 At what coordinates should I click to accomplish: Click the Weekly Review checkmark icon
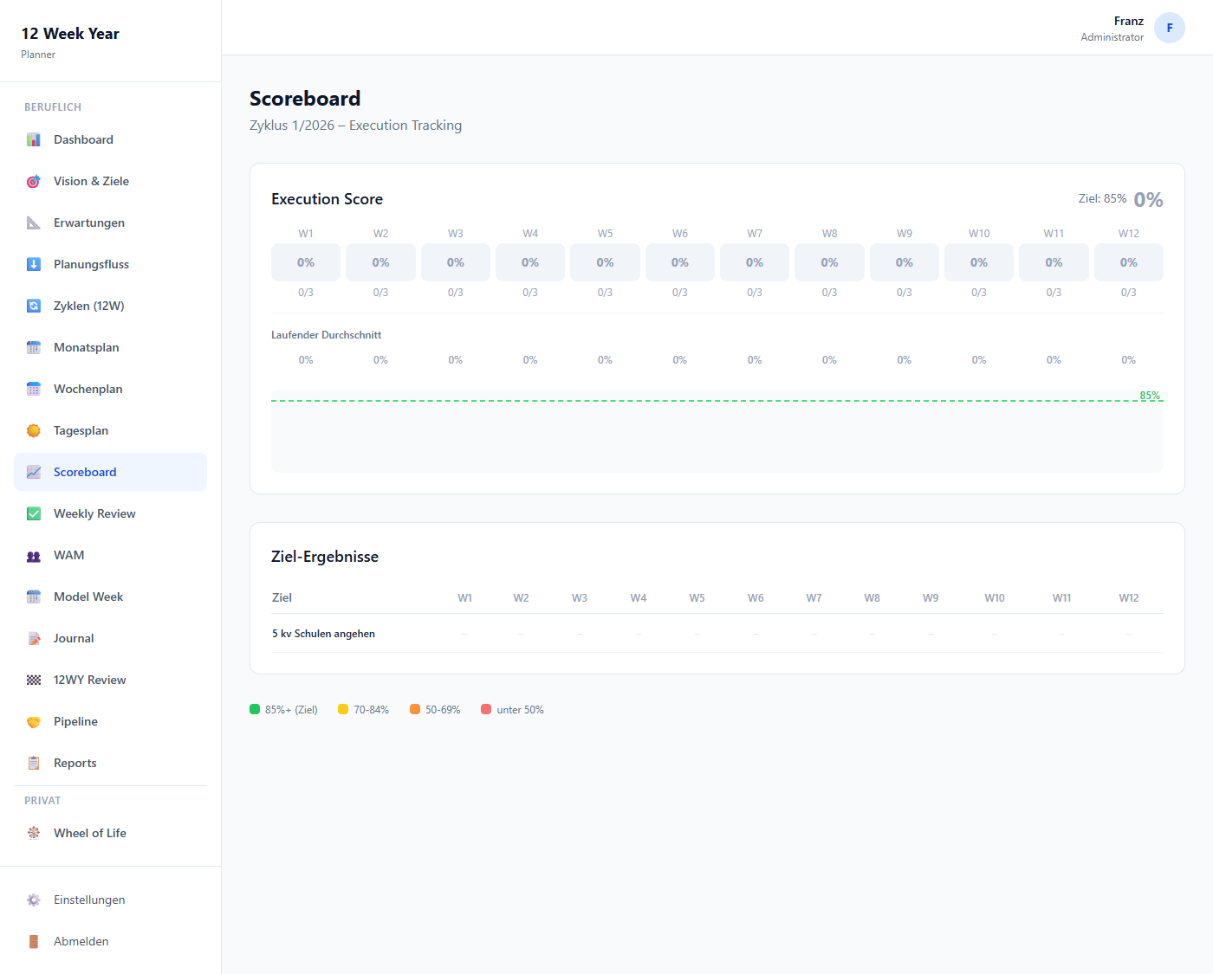34,513
